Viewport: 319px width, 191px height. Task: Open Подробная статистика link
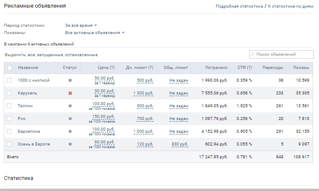pos(239,6)
